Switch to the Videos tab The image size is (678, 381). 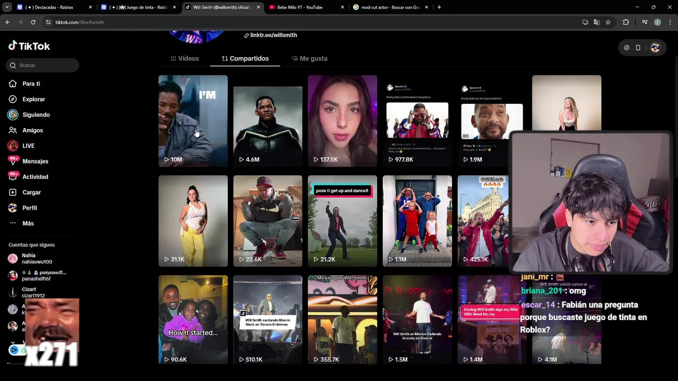point(184,58)
